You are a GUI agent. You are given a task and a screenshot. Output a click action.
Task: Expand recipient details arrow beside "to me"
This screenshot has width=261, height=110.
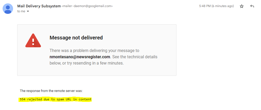click(x=28, y=11)
